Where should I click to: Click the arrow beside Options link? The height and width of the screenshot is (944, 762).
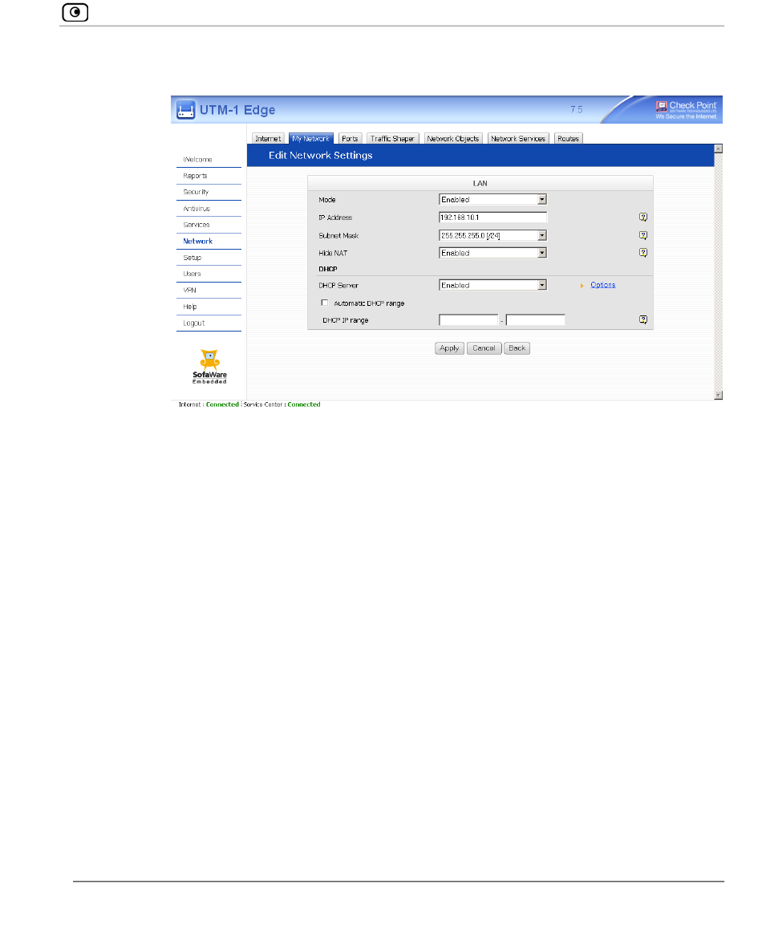point(582,286)
